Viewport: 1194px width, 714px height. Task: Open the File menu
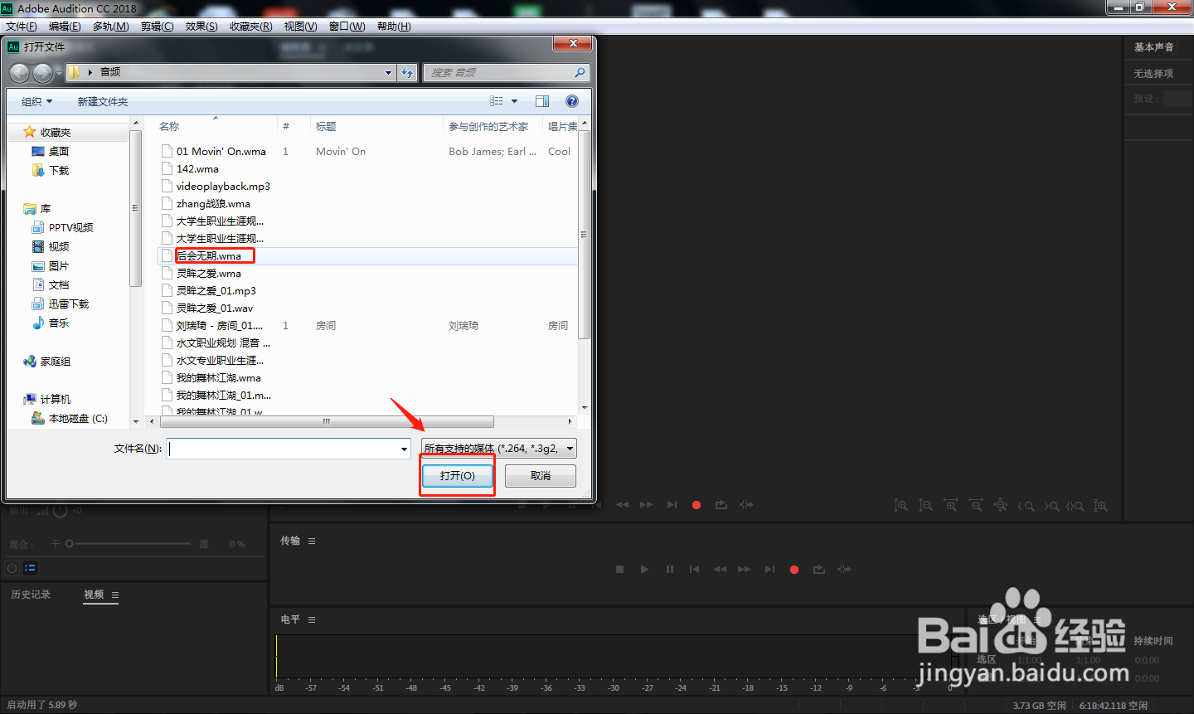point(21,27)
